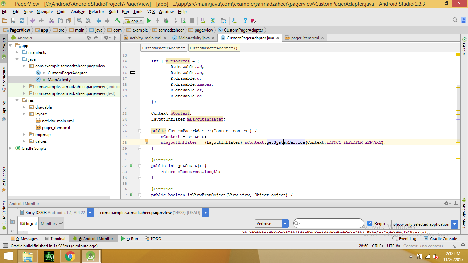Open the VCS menu
468x263 pixels.
[151, 12]
